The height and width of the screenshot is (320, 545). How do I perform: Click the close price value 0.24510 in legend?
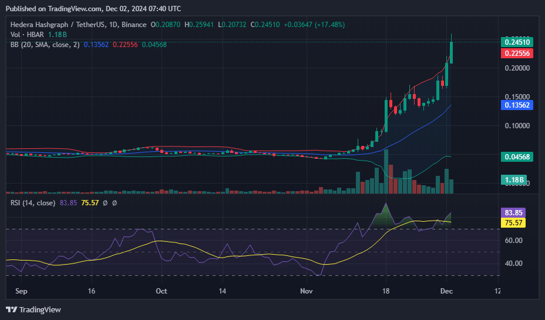267,25
